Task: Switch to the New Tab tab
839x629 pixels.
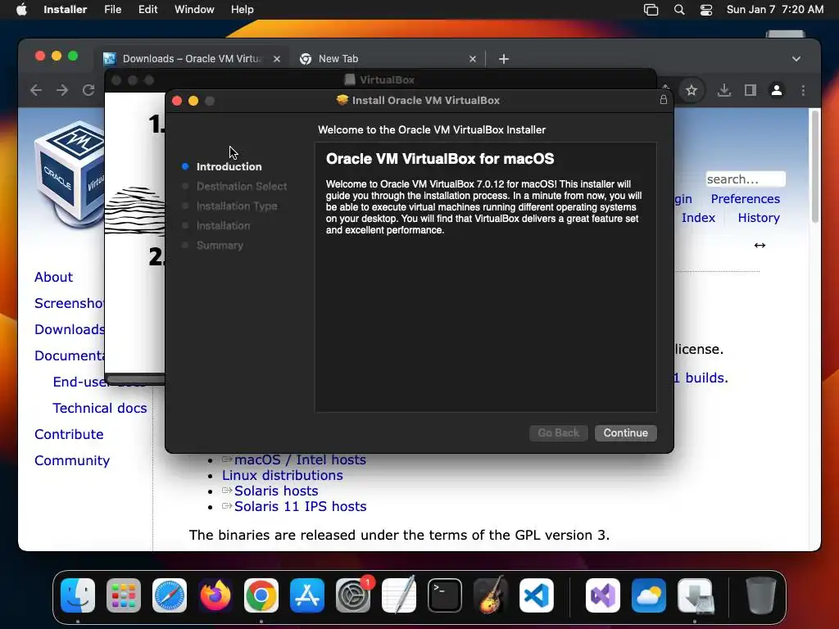Action: [x=388, y=59]
